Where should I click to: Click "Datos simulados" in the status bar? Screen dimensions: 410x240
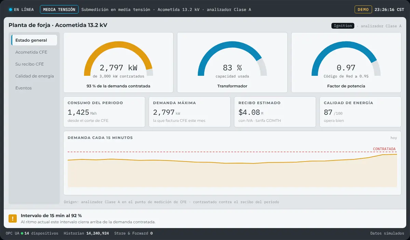coord(387,234)
